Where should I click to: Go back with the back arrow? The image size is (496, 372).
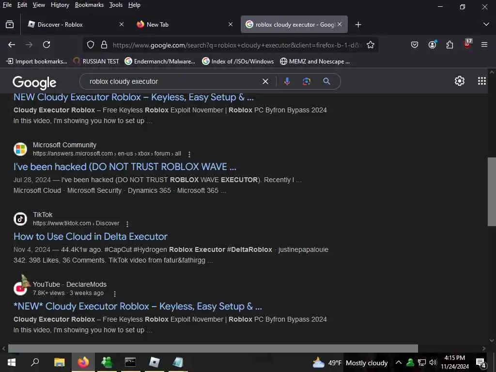coord(12,45)
